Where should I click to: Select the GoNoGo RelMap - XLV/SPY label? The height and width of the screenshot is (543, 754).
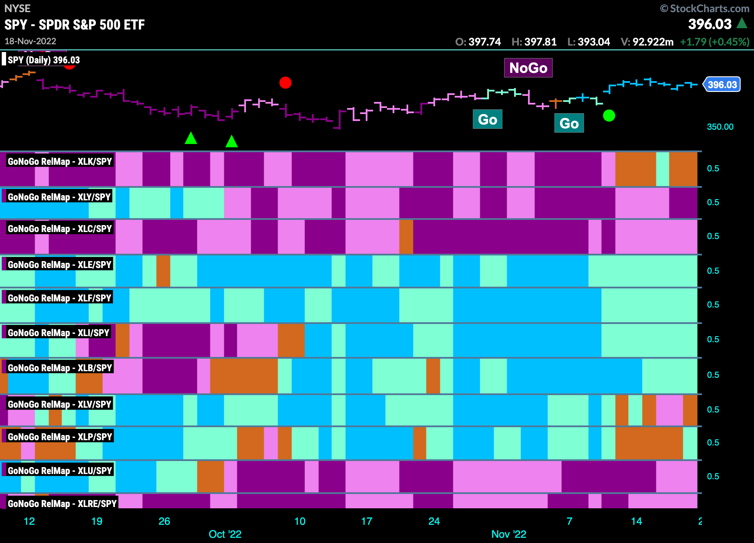(x=59, y=404)
